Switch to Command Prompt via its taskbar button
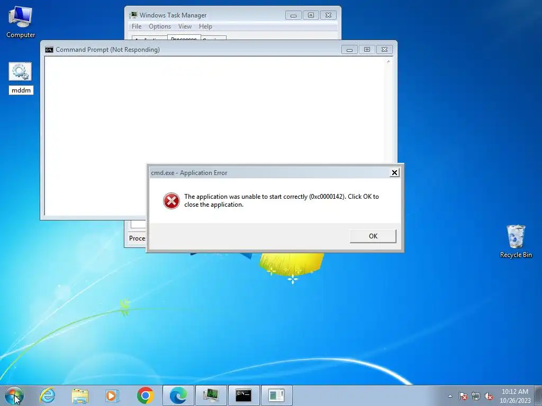The width and height of the screenshot is (542, 406). (x=243, y=395)
